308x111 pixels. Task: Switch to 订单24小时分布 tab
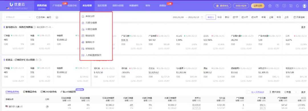coord(49,92)
